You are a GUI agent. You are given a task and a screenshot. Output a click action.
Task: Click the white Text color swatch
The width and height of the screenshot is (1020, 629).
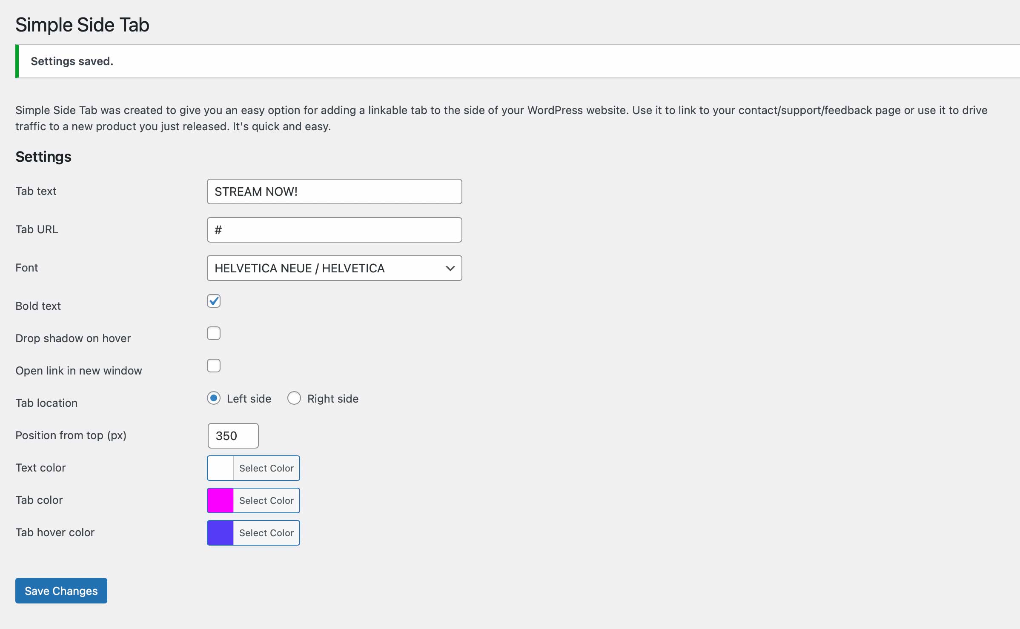220,468
